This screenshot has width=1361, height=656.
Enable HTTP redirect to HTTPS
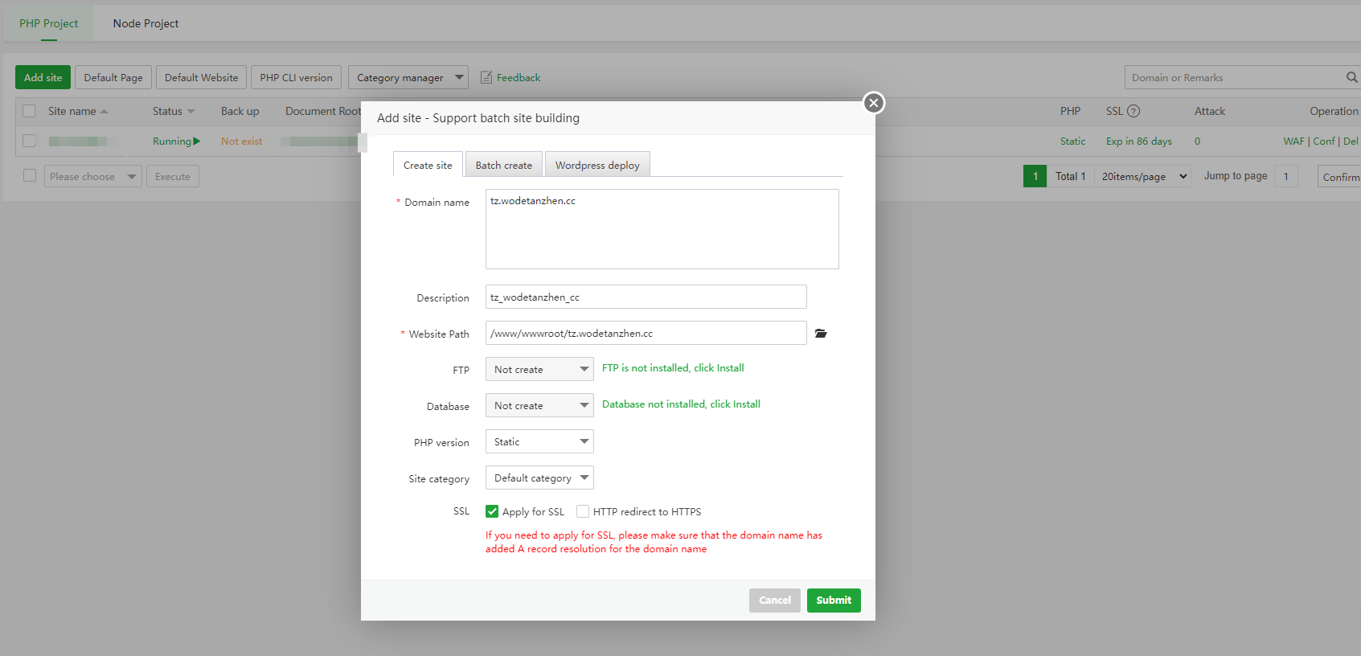click(x=583, y=511)
